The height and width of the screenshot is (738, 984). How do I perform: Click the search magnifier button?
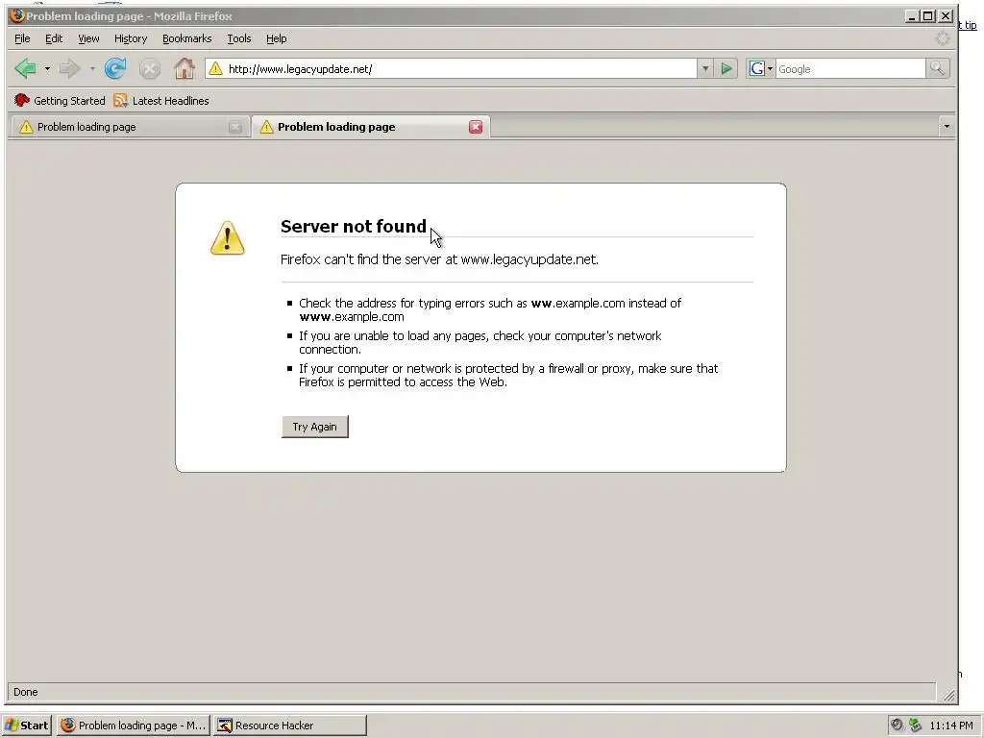pos(938,68)
